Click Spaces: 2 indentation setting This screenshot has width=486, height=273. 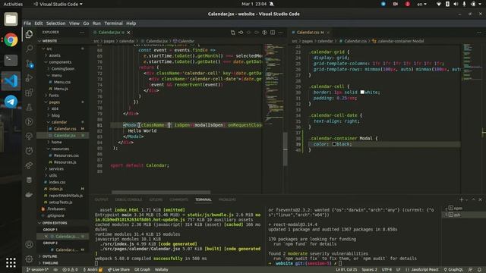(x=370, y=270)
